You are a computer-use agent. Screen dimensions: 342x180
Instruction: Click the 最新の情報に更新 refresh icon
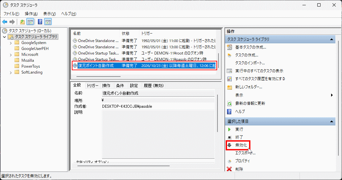pyautogui.click(x=229, y=103)
